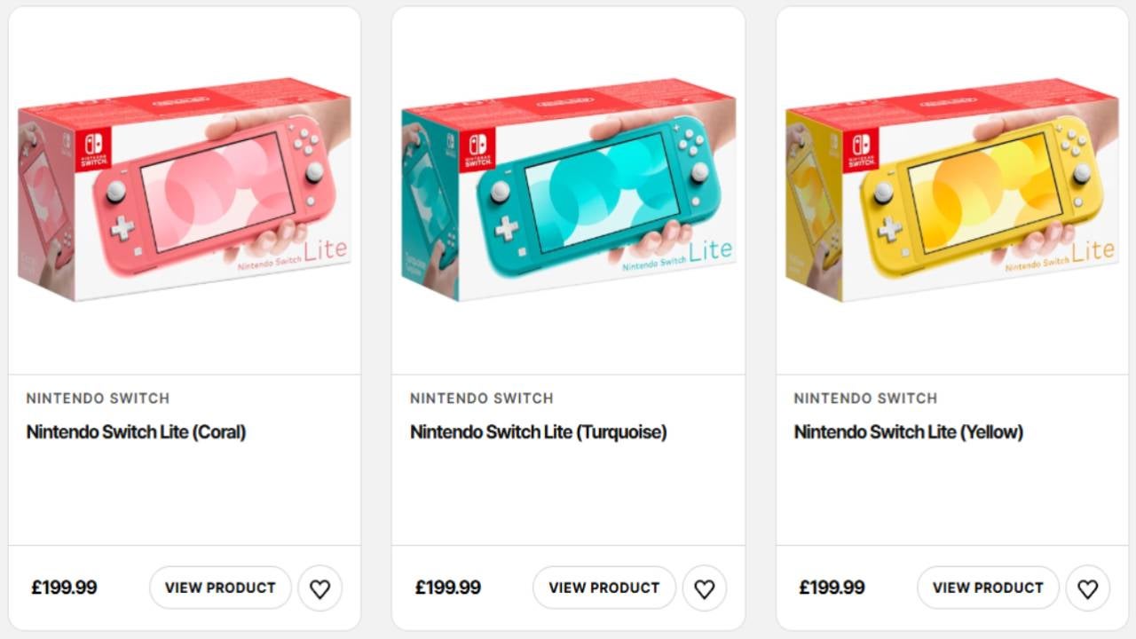Click View Product for the Coral console
Image resolution: width=1136 pixels, height=639 pixels.
click(220, 588)
